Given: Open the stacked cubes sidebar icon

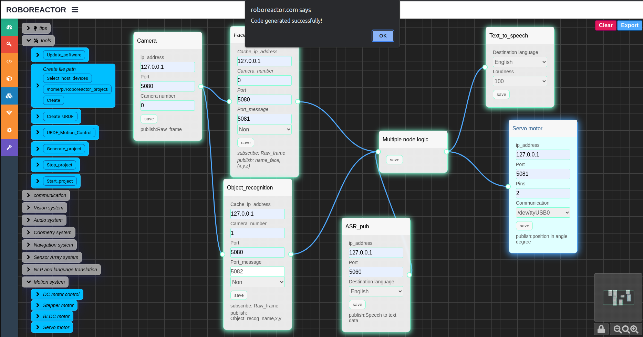Looking at the screenshot, I should tap(9, 96).
